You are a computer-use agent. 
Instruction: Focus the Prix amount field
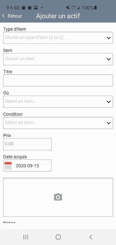click(27, 144)
